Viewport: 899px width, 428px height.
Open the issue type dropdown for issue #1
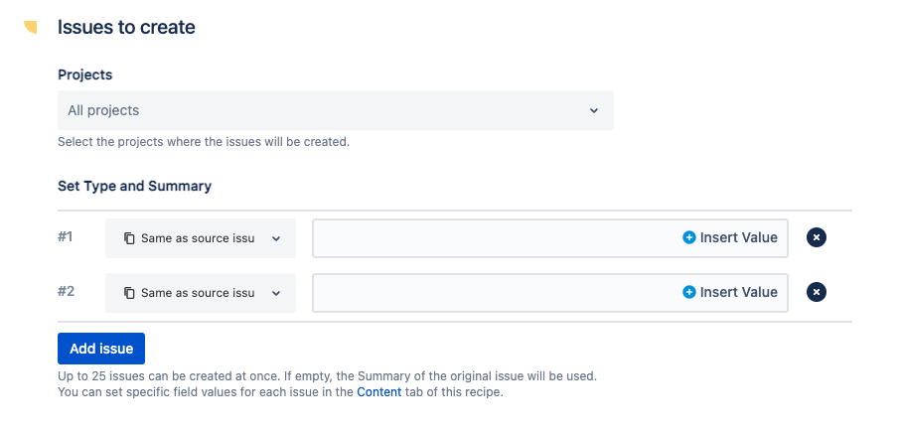pyautogui.click(x=200, y=238)
